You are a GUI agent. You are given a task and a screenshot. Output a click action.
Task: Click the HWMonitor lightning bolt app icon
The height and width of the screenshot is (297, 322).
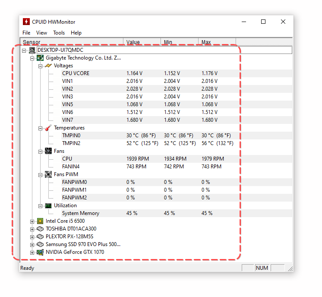(x=26, y=22)
